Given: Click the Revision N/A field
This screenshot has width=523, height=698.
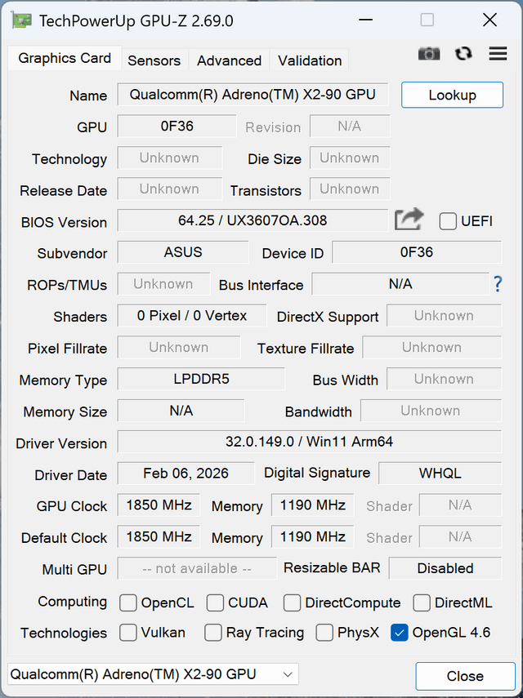Looking at the screenshot, I should click(350, 126).
